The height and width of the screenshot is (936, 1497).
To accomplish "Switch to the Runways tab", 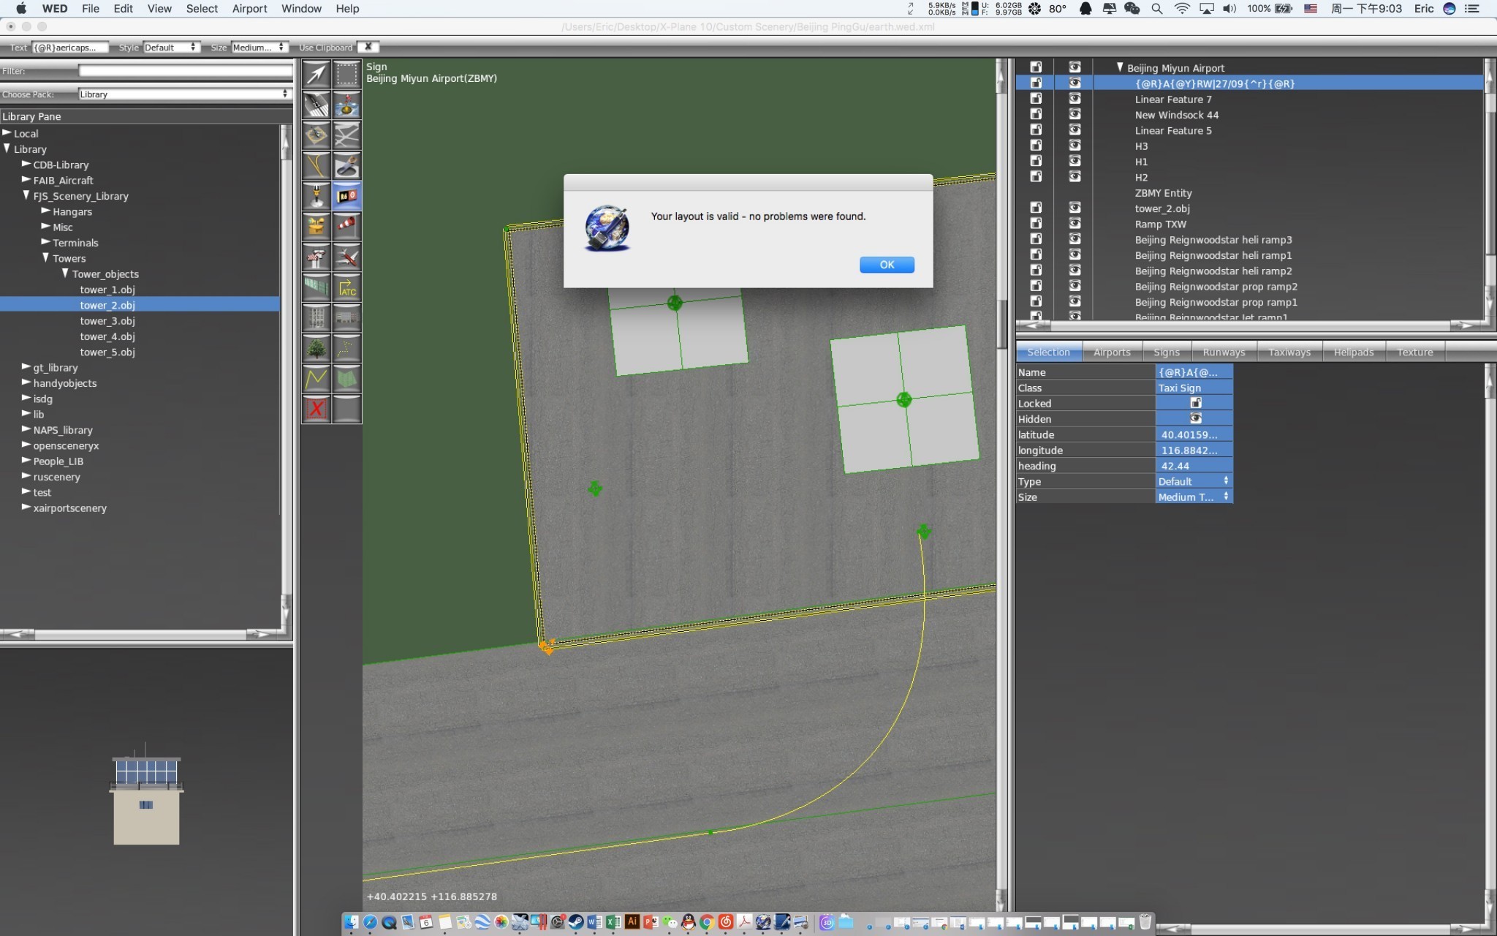I will click(x=1224, y=352).
